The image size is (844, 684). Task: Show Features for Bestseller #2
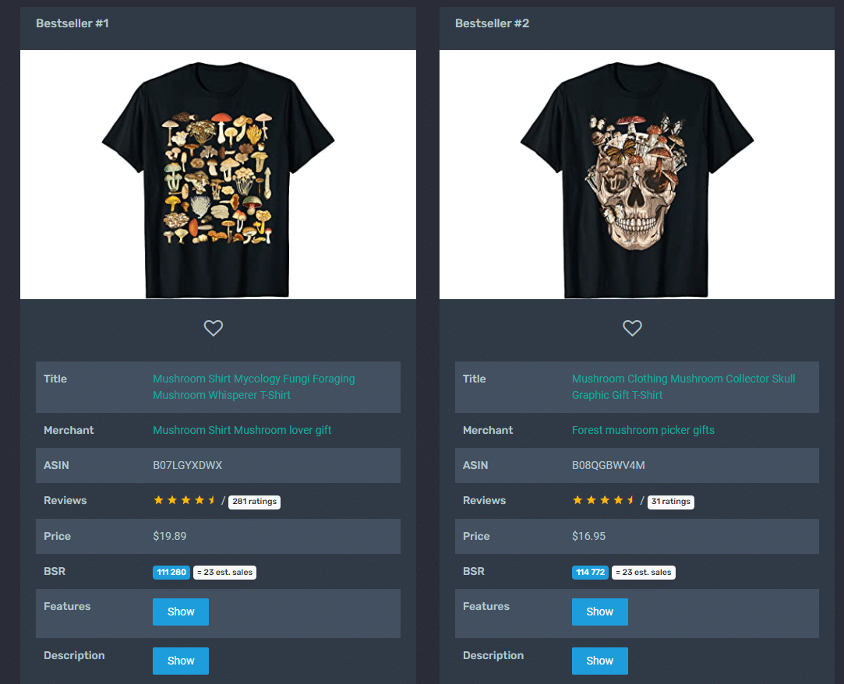pyautogui.click(x=599, y=612)
